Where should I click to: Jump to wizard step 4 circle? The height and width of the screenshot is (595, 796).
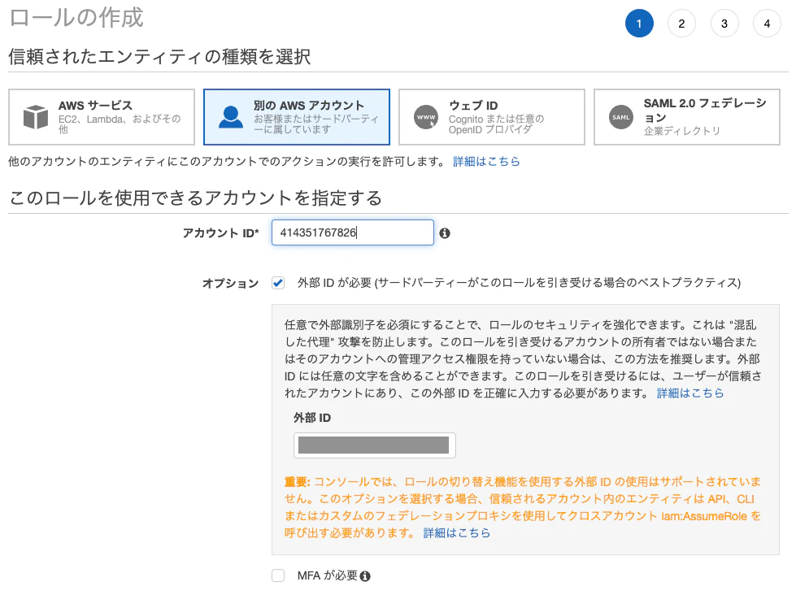click(x=767, y=24)
